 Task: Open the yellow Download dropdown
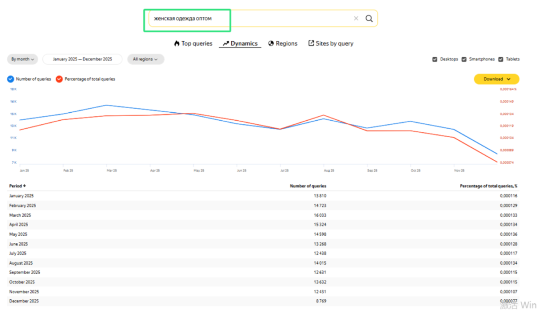[496, 79]
